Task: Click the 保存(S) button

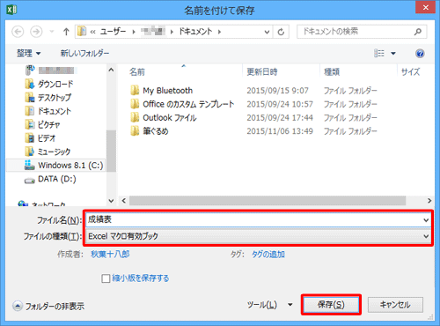Action: tap(331, 305)
